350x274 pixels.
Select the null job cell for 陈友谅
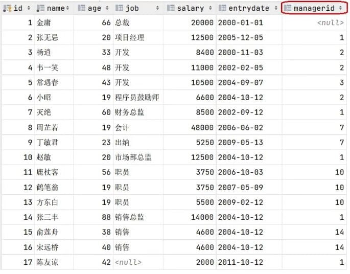click(128, 262)
